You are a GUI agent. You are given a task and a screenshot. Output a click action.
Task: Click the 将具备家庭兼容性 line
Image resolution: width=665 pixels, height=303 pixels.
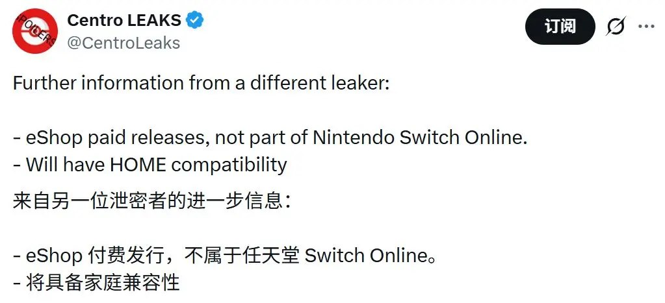coord(96,282)
